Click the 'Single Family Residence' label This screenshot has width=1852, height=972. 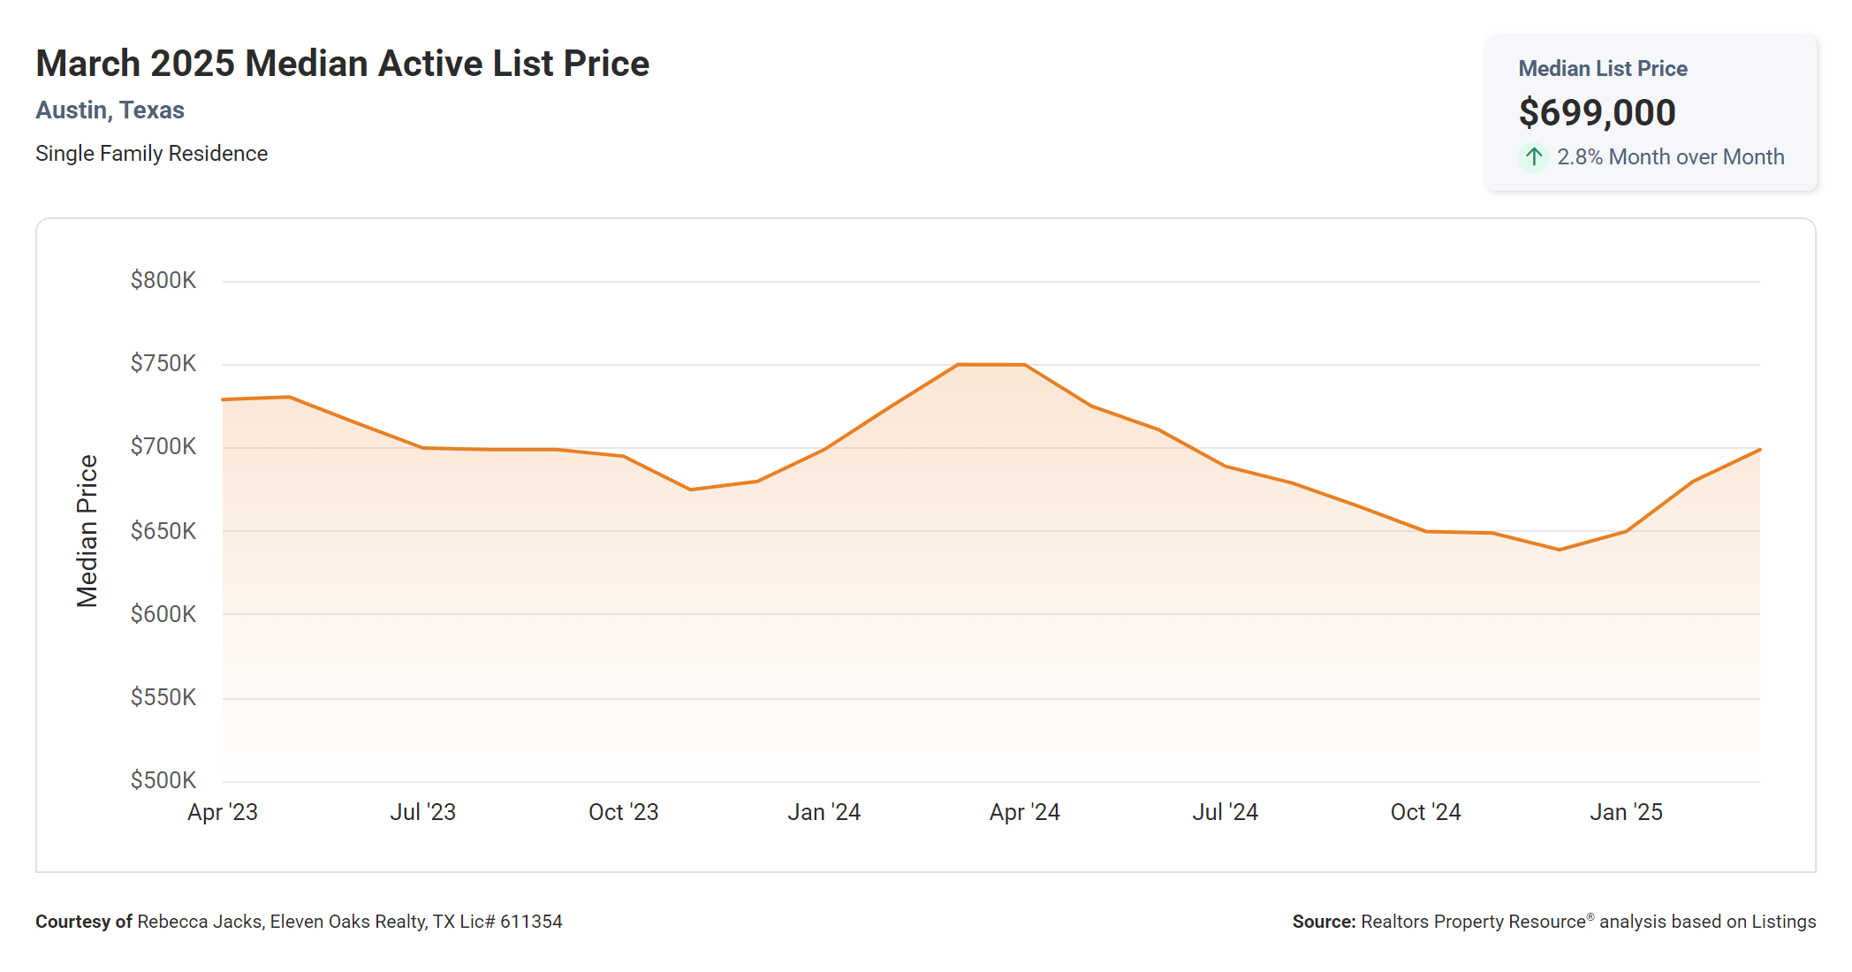click(x=151, y=154)
